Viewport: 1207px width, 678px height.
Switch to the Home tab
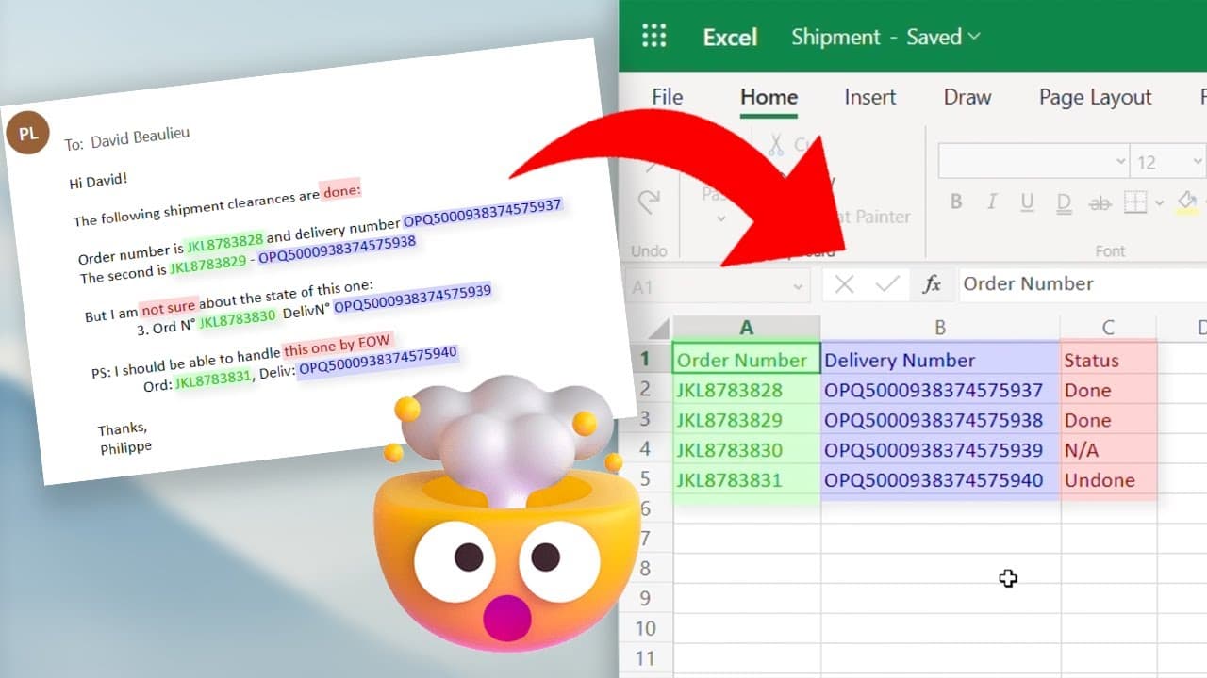click(x=769, y=97)
